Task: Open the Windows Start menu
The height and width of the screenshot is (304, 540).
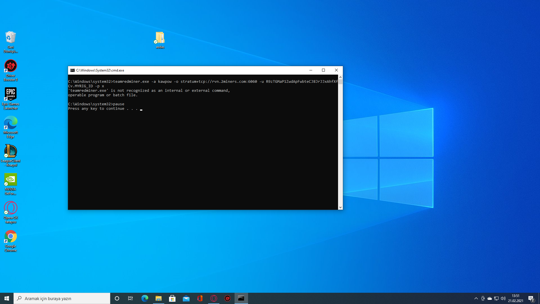Action: click(7, 298)
